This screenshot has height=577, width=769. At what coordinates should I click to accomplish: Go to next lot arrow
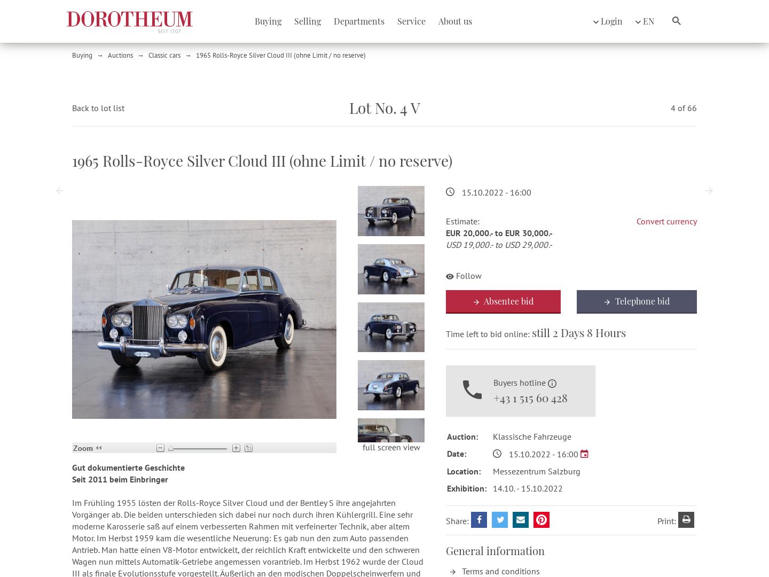coord(709,191)
